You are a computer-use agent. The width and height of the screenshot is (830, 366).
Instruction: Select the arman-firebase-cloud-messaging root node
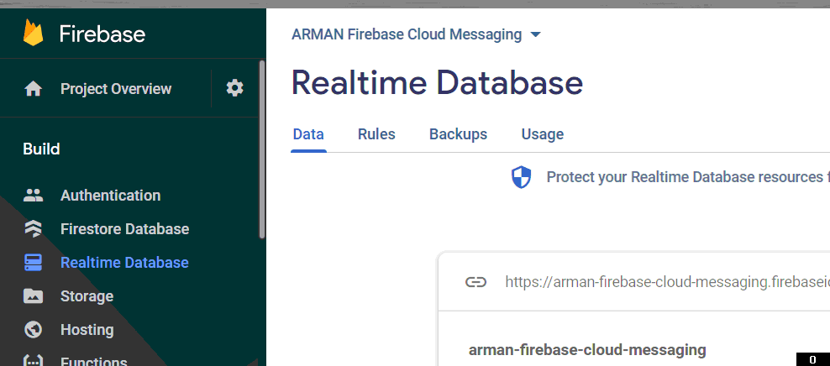click(587, 349)
